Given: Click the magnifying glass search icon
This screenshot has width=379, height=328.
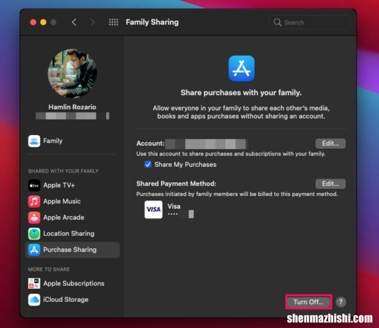Looking at the screenshot, I should [x=277, y=22].
